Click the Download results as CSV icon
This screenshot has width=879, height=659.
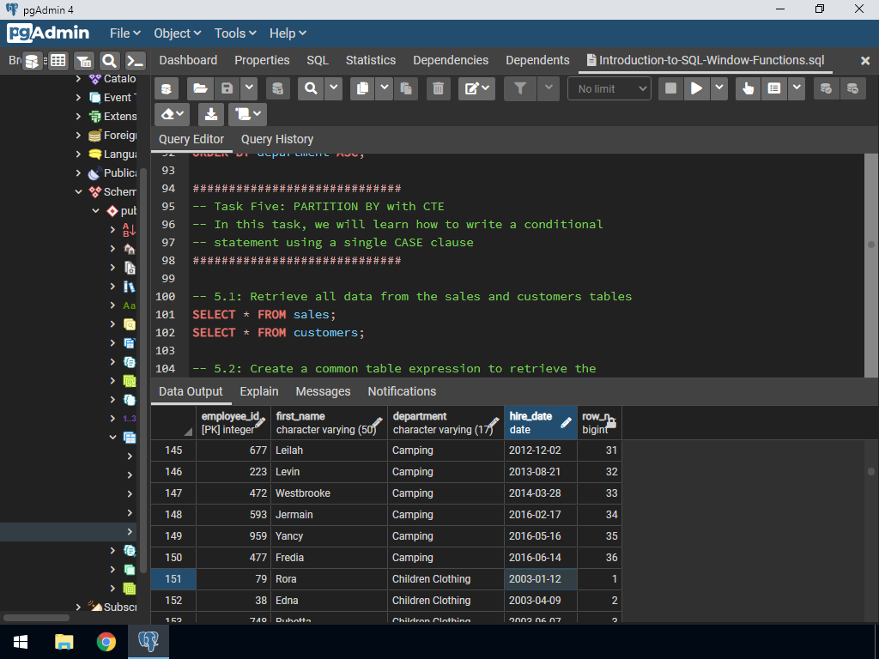[210, 114]
